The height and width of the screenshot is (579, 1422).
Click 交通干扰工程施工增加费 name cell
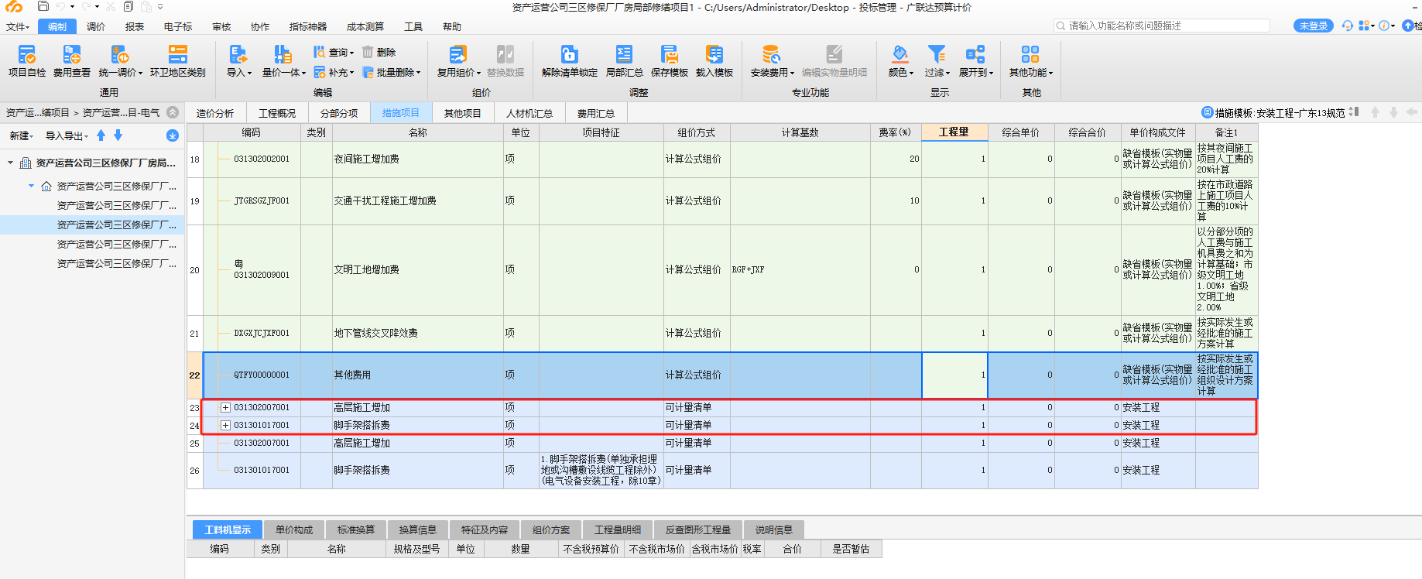click(418, 200)
